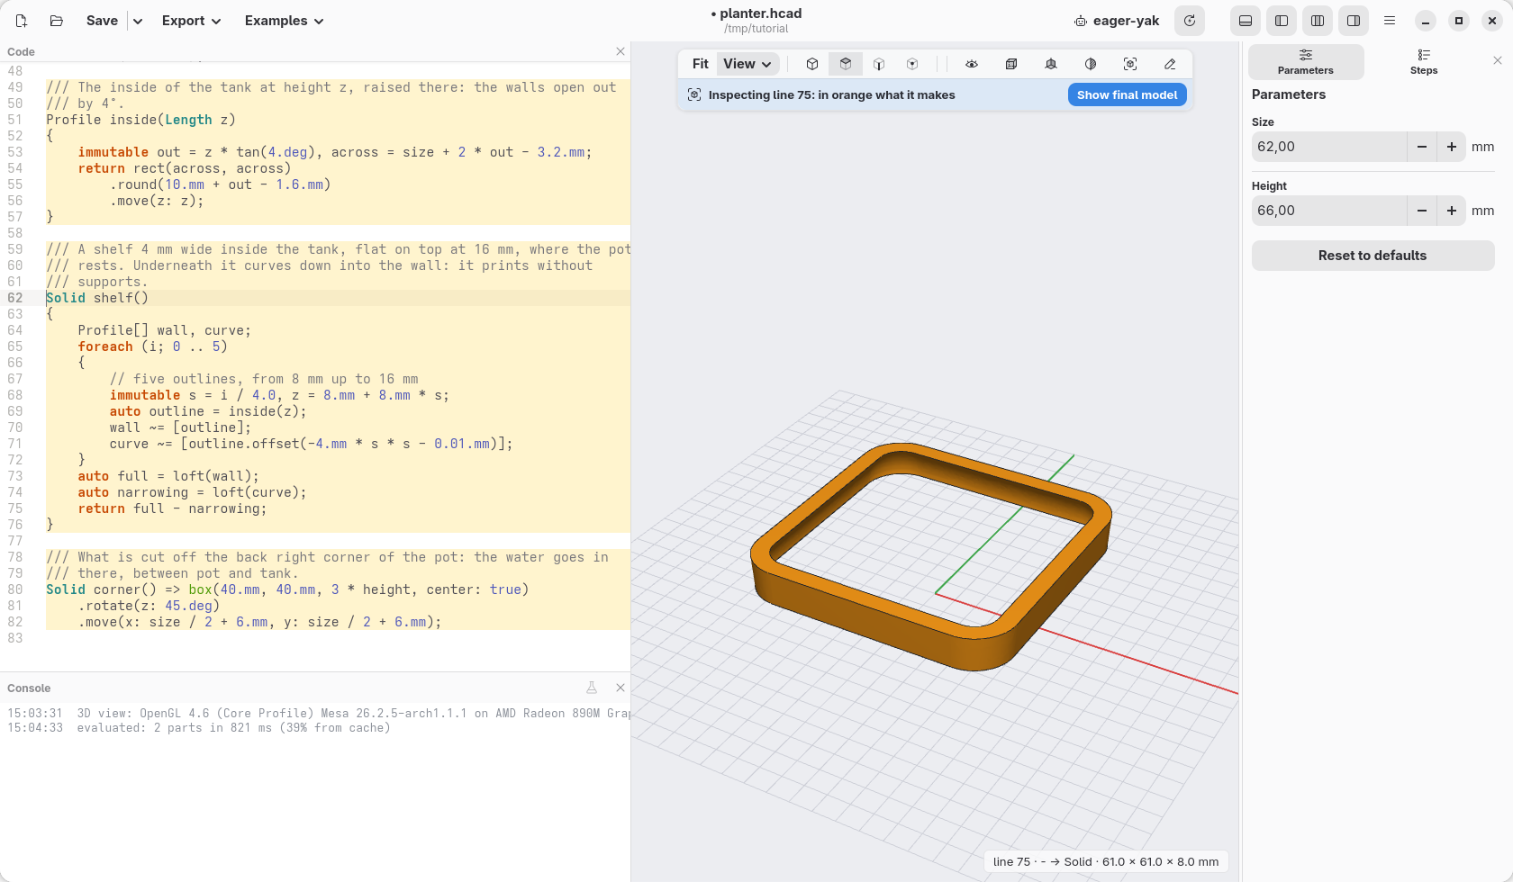Click the Height input field showing 66,00
This screenshot has height=882, width=1513.
pos(1329,211)
